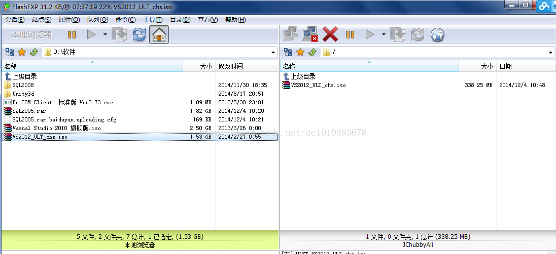Open local bookmarks star icon
Viewport: 556px width, 254px height.
(22, 52)
